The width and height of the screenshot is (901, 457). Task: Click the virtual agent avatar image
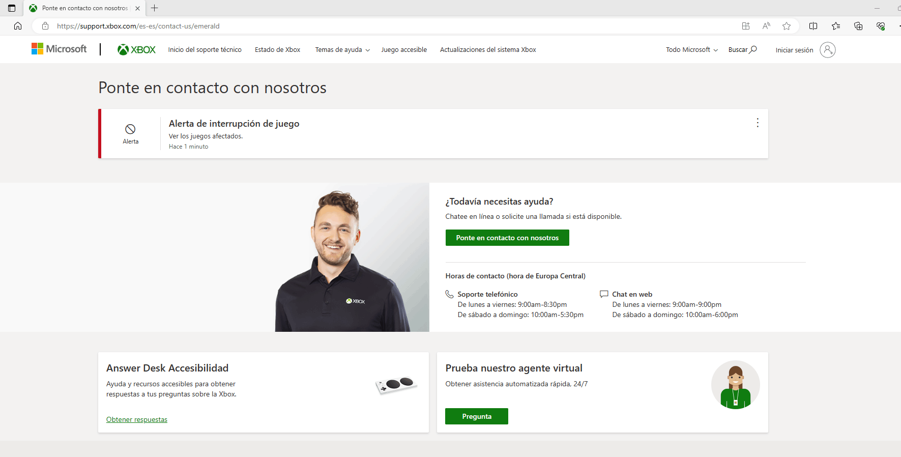(736, 385)
